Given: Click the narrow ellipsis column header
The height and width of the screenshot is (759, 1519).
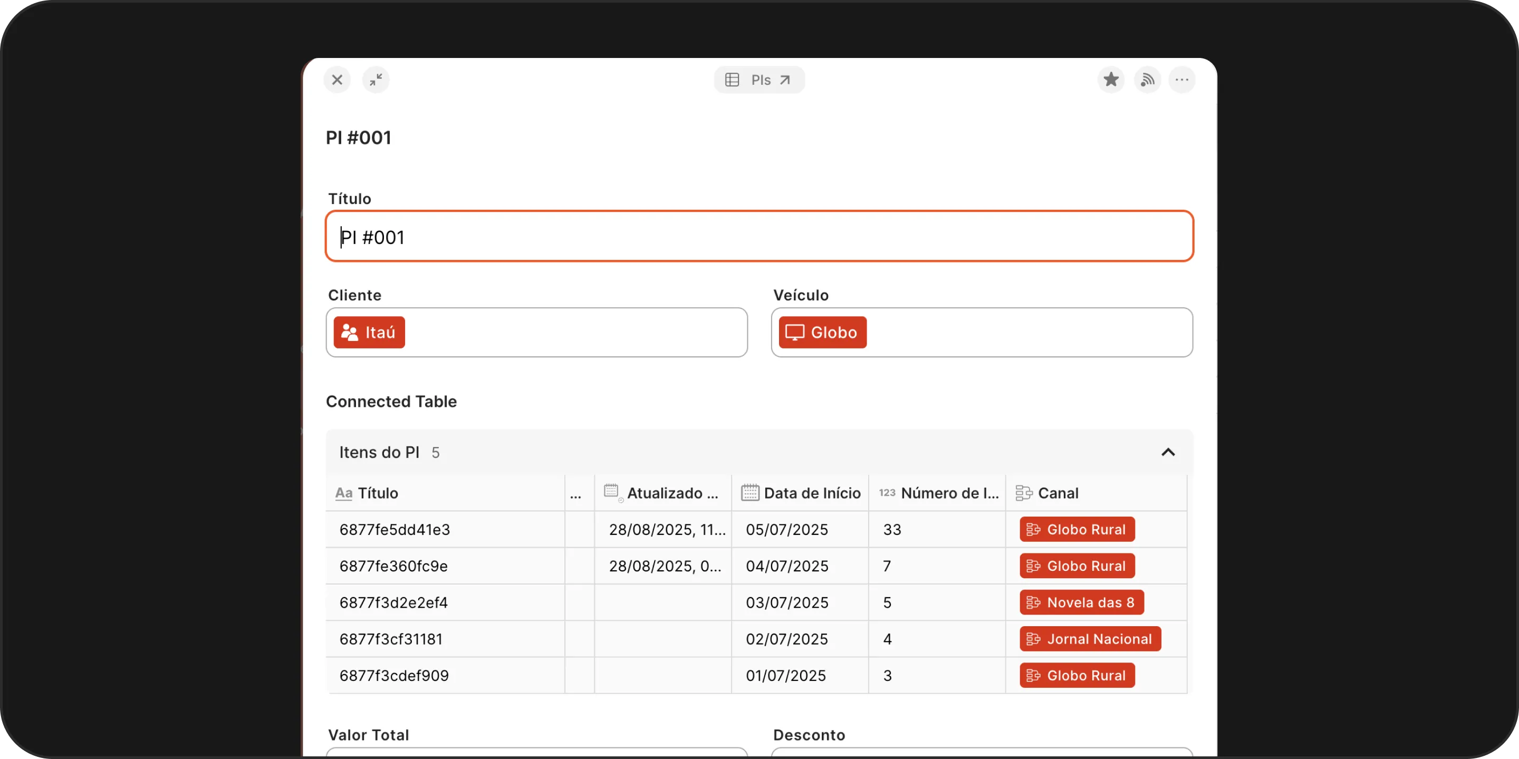Looking at the screenshot, I should [575, 494].
